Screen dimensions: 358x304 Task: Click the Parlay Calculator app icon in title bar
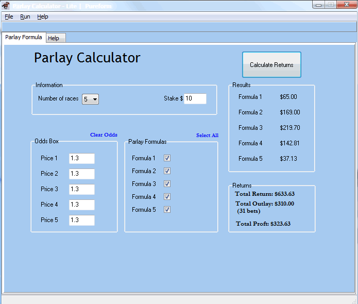pos(7,6)
